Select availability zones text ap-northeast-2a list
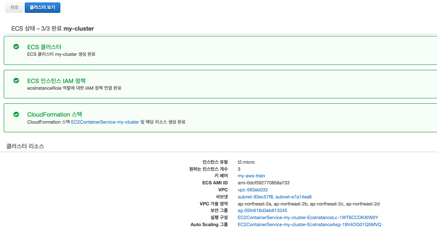437x241 pixels. coord(309,204)
